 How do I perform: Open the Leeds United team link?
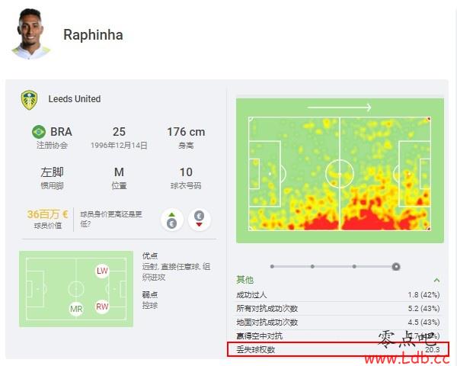[x=75, y=99]
